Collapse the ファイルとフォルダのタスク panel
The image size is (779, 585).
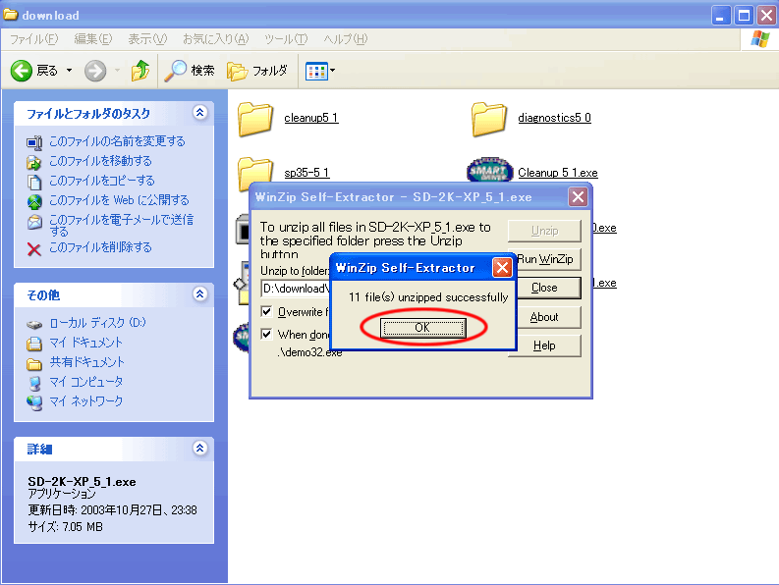199,112
